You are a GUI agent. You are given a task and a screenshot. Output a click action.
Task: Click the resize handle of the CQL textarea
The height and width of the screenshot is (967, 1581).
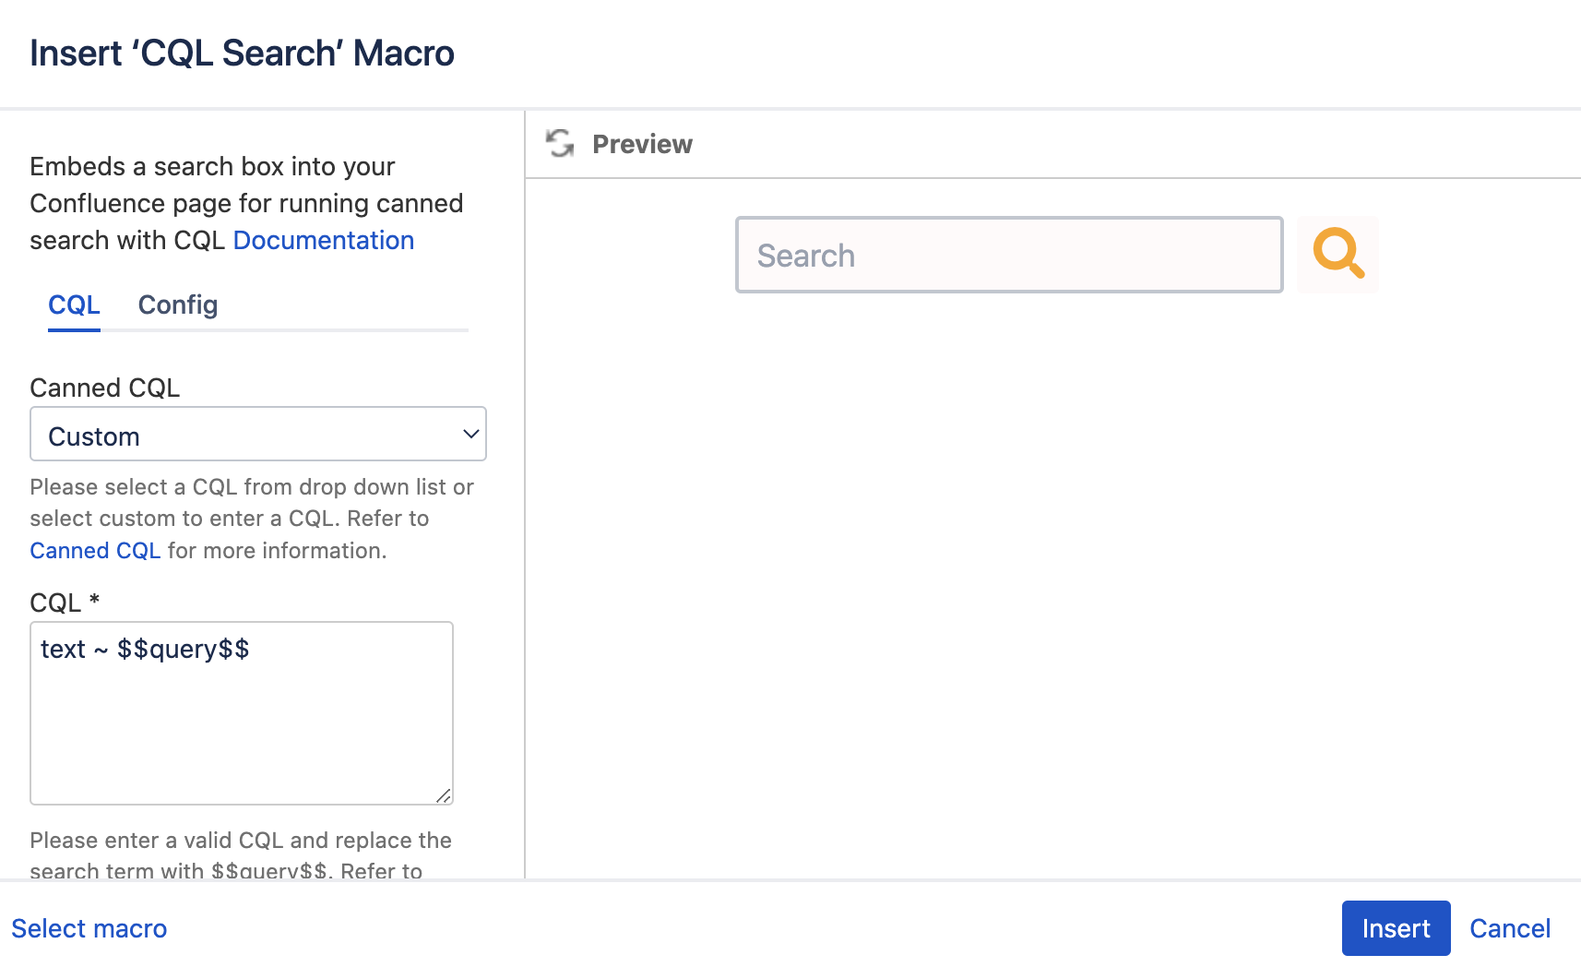pos(443,795)
